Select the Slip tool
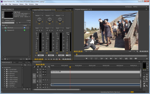The width and height of the screenshot is (150, 94). pyautogui.click(x=144, y=81)
